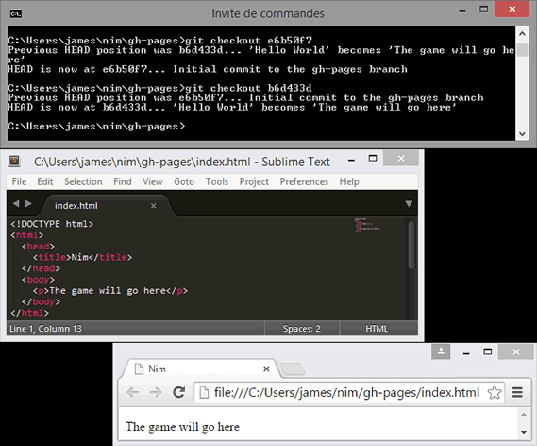537x446 pixels.
Task: Click the Sublime Text application icon in title bar
Action: click(x=14, y=161)
